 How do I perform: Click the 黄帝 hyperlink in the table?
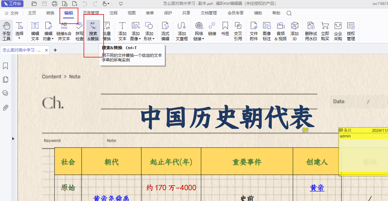tap(317, 188)
